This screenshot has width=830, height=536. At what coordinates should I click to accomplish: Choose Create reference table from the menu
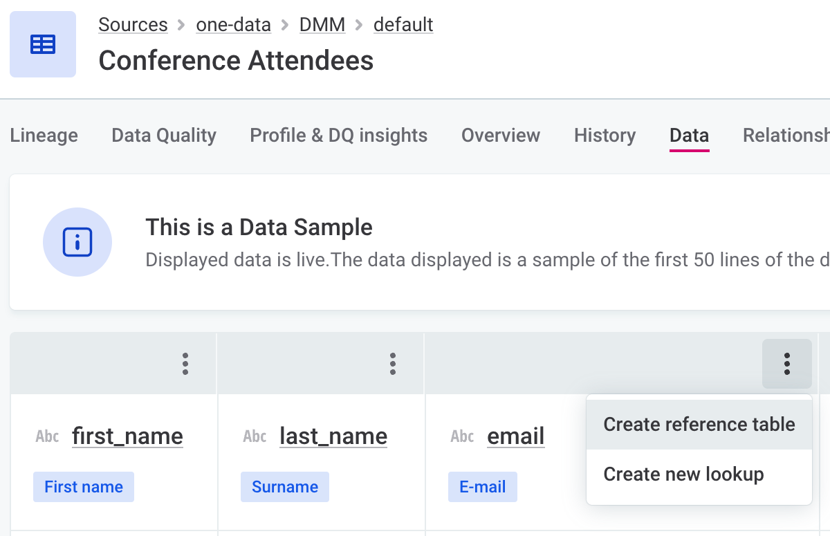(x=699, y=424)
